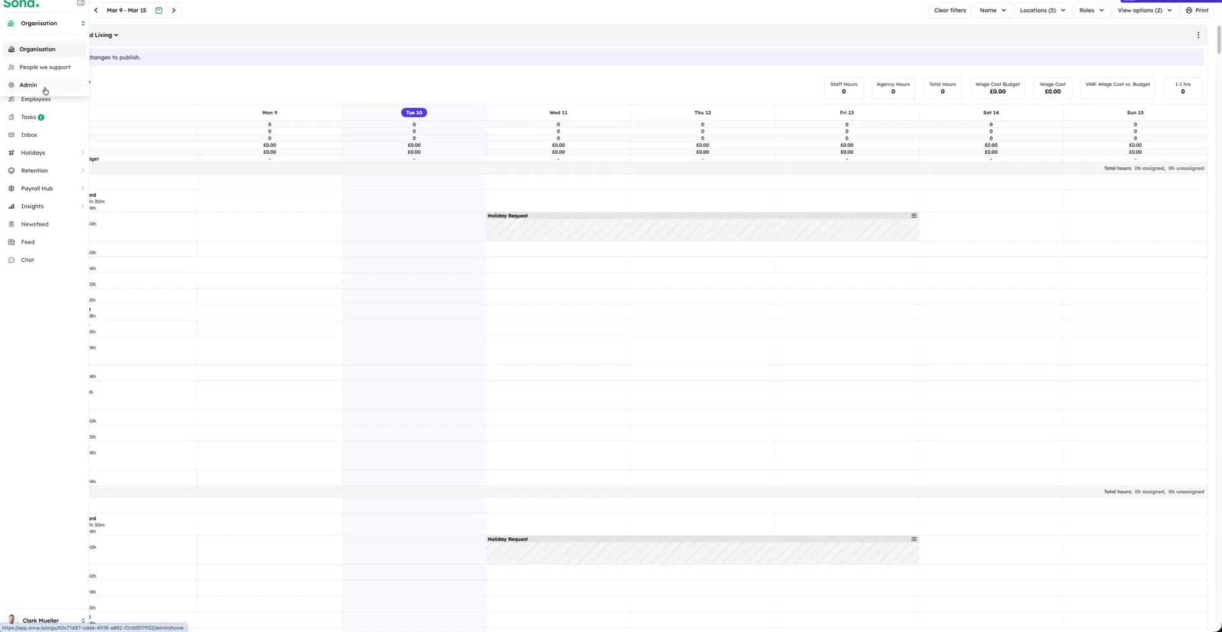Click the Mar 9 - Mar 15 date range
The height and width of the screenshot is (632, 1222).
(x=126, y=10)
